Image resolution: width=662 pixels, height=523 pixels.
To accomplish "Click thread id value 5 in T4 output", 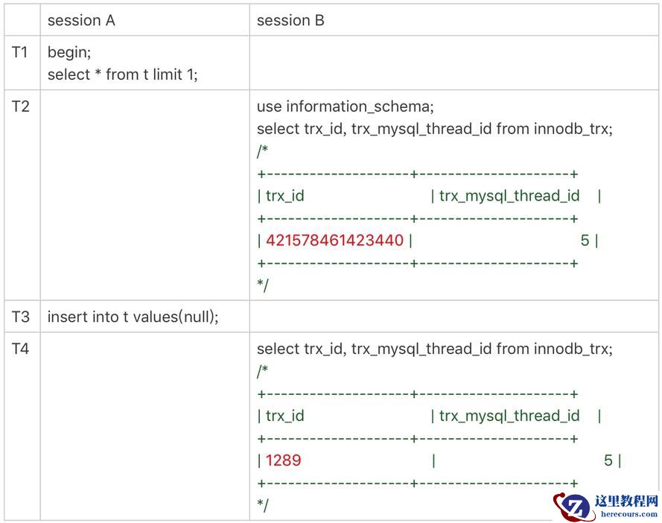I will click(x=608, y=460).
